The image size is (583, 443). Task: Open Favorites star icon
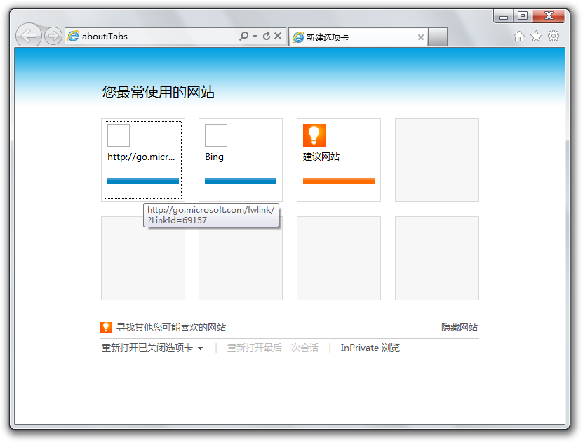coord(536,36)
